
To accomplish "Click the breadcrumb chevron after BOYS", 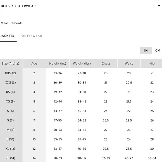I will pyautogui.click(x=12, y=6).
